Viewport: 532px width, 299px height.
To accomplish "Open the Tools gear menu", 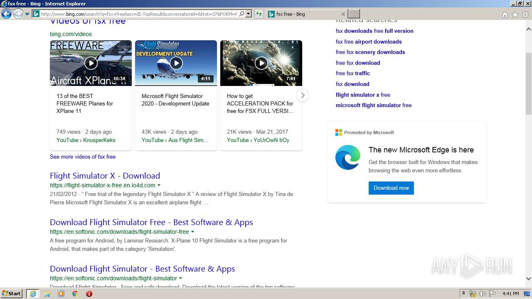I will tap(525, 15).
